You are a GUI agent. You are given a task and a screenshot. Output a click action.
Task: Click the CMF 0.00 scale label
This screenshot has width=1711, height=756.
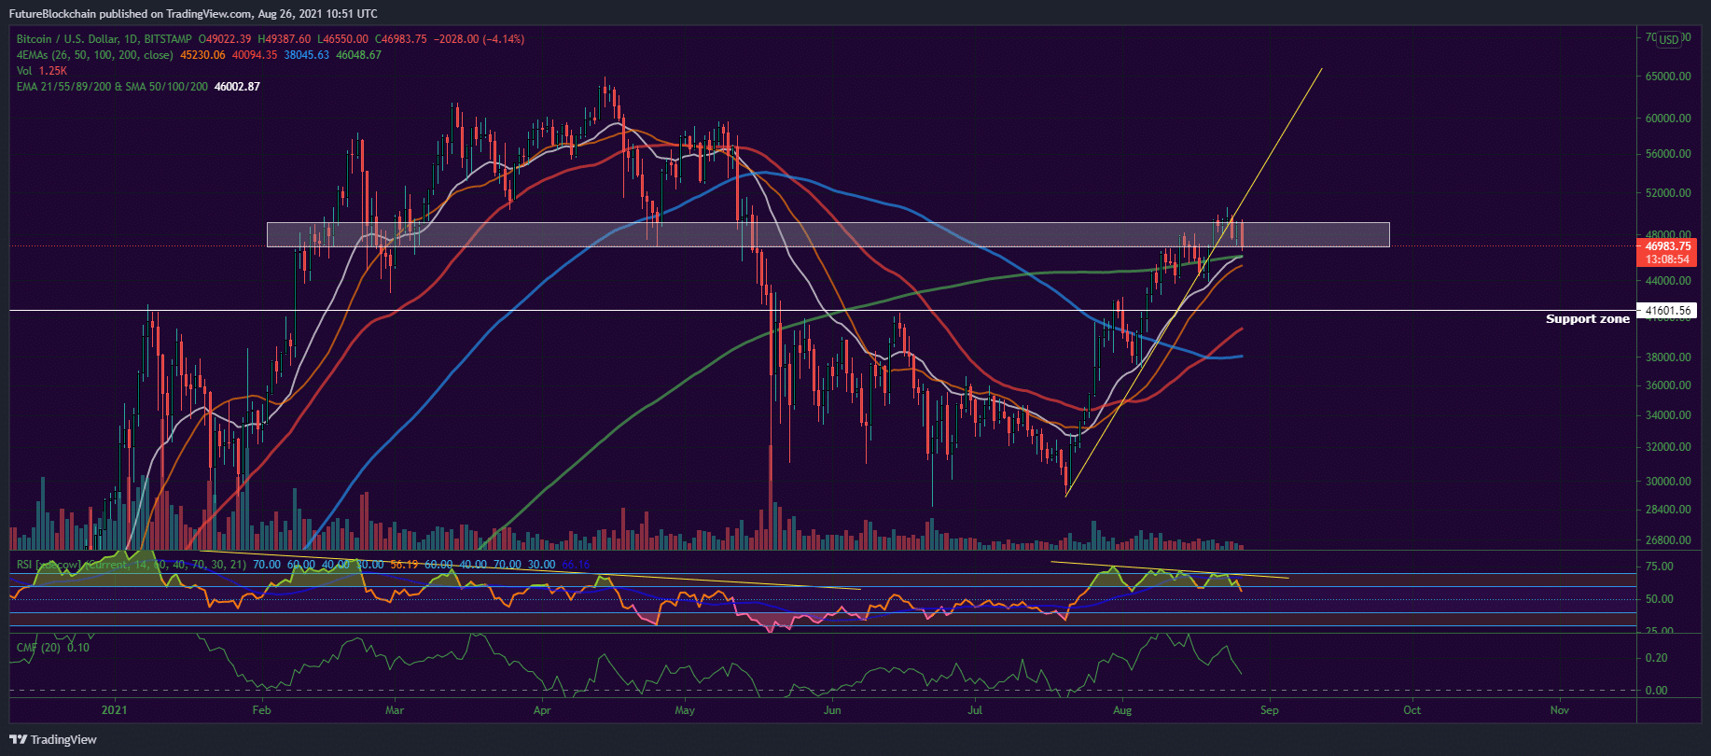pyautogui.click(x=1657, y=691)
